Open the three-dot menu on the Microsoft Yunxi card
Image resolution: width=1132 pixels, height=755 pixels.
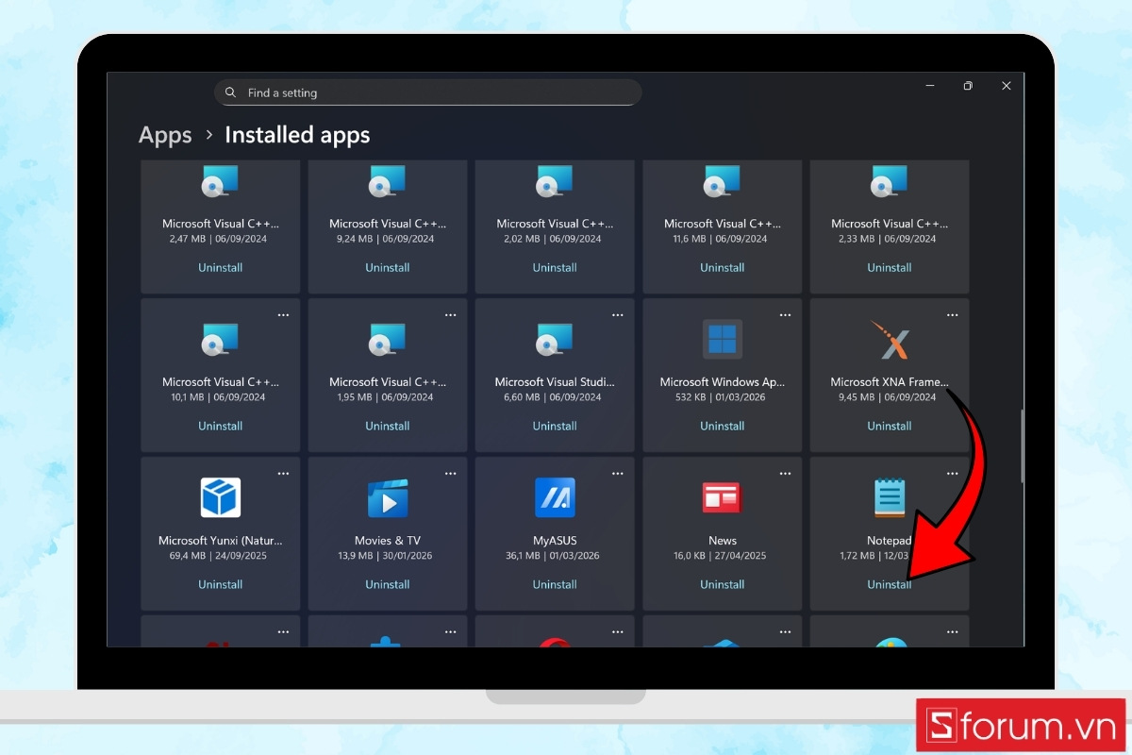pos(283,474)
